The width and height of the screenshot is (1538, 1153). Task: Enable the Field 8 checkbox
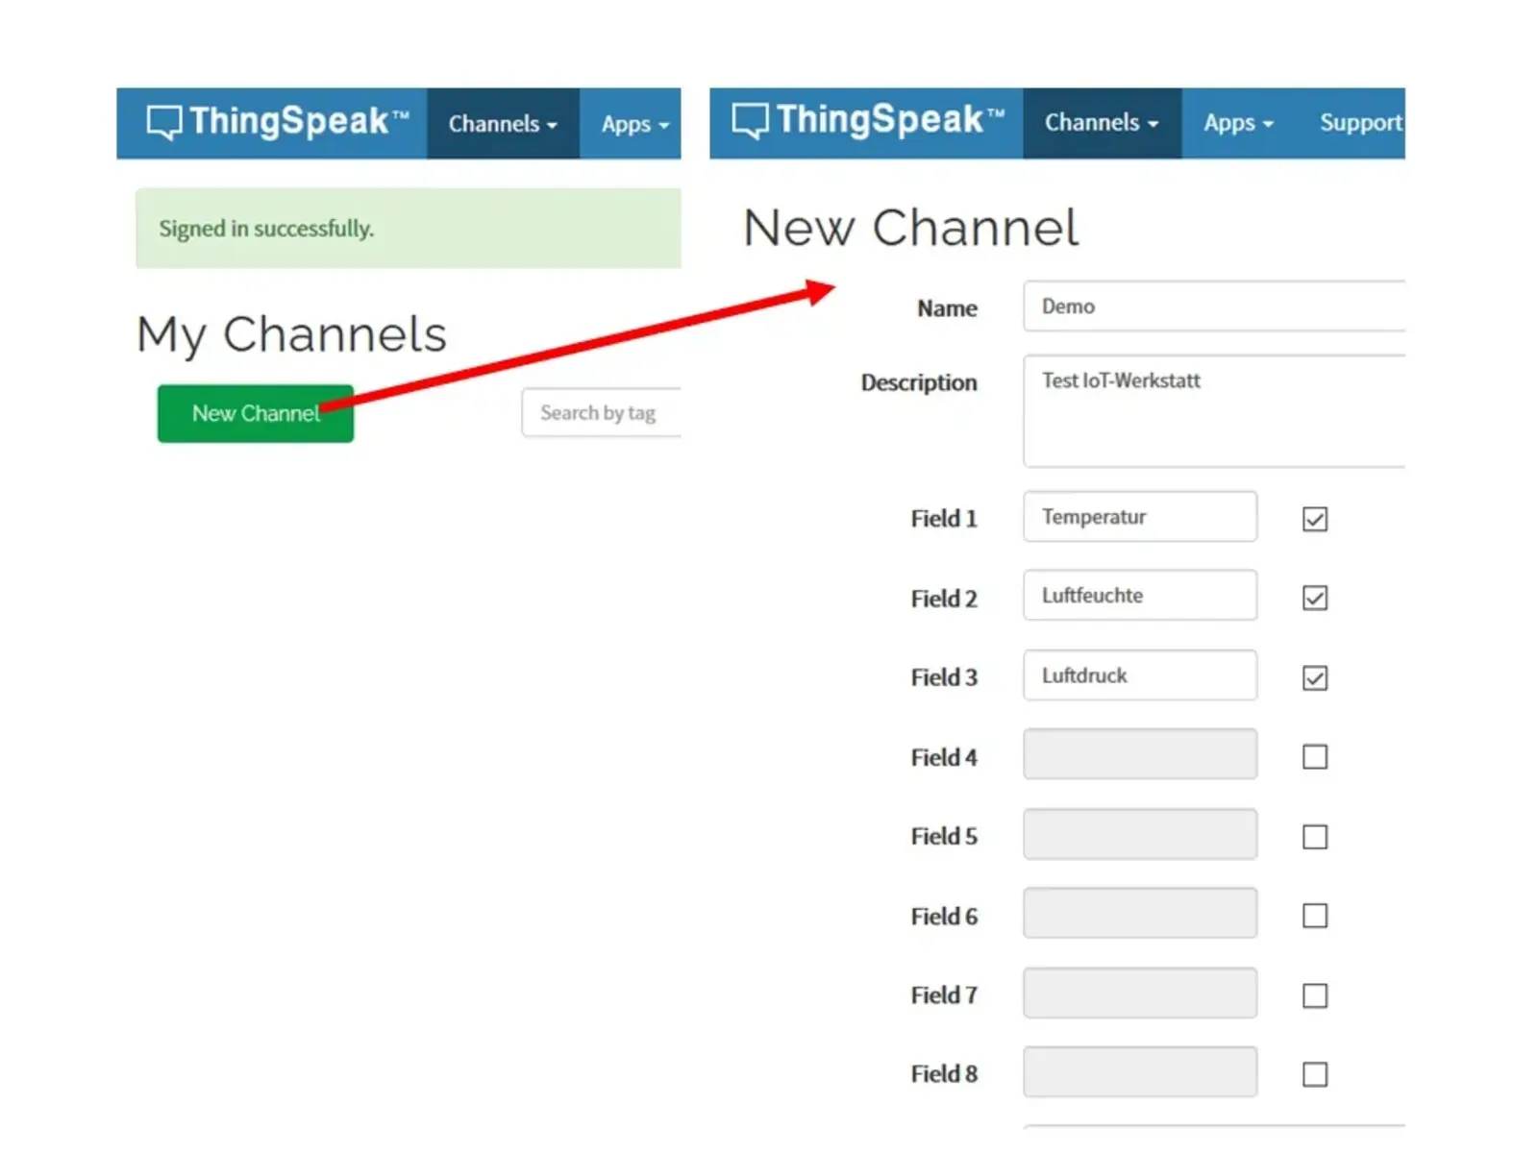tap(1314, 1074)
